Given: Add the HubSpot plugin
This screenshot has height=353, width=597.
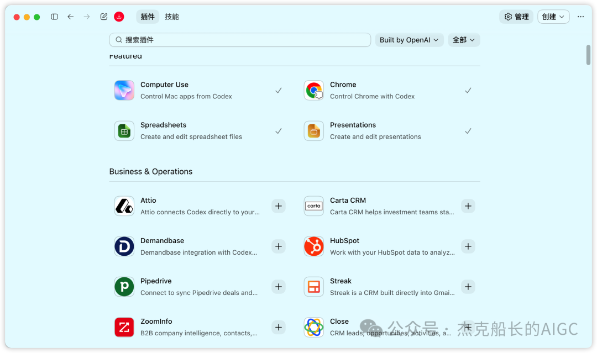Looking at the screenshot, I should 468,246.
